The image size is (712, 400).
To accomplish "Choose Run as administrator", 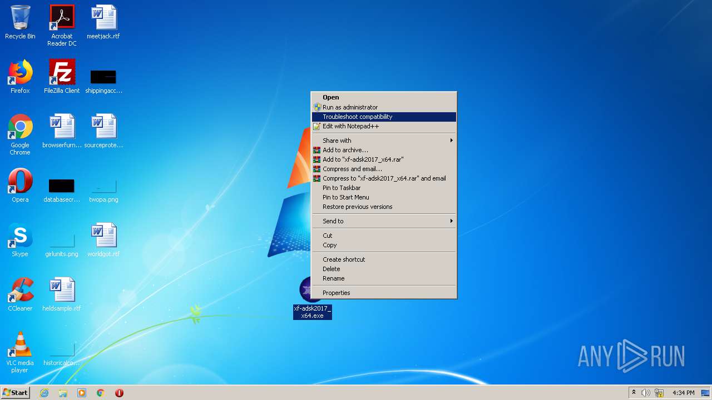I will pos(384,107).
